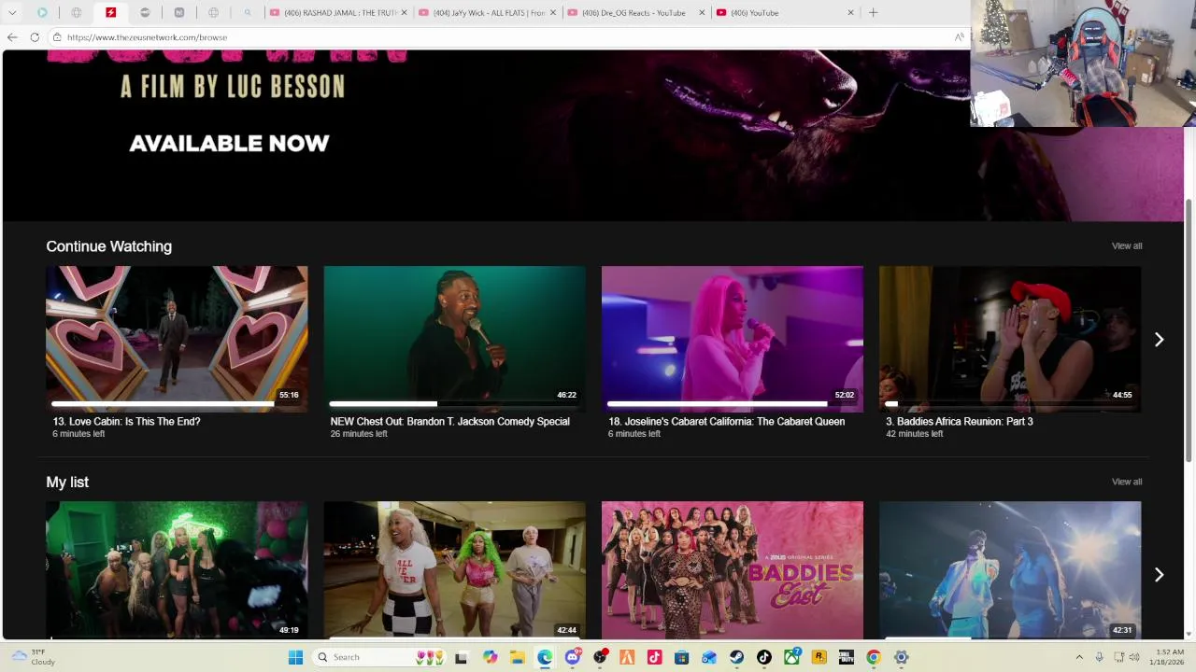1196x672 pixels.
Task: Switch to the JaYy Wick ALL FLATS tab
Action: [x=486, y=13]
